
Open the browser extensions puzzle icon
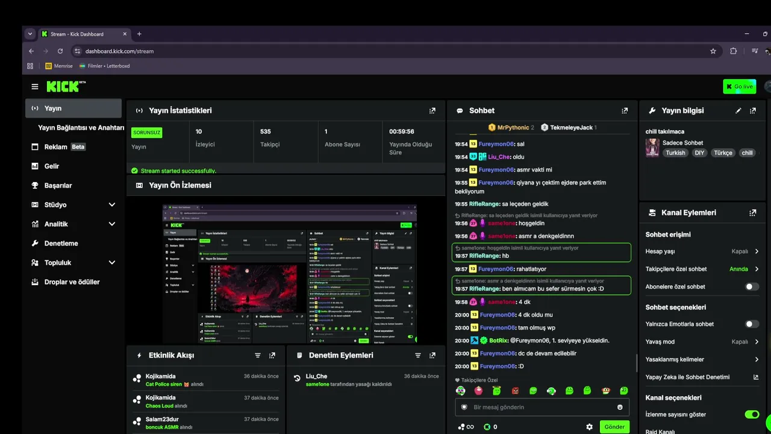point(733,51)
